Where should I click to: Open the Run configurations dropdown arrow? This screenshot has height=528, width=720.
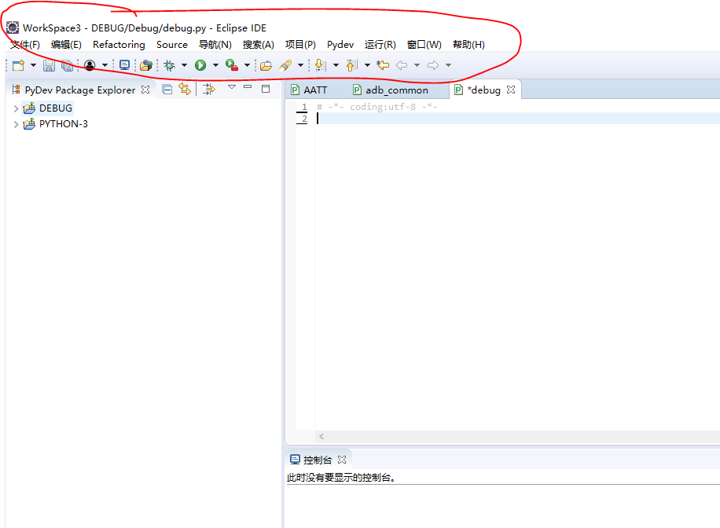[215, 65]
